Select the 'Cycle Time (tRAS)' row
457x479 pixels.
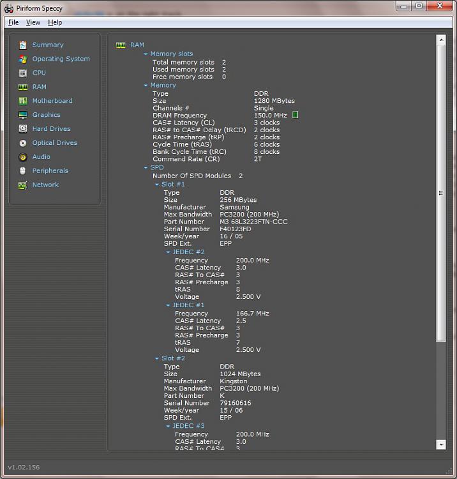pos(216,144)
